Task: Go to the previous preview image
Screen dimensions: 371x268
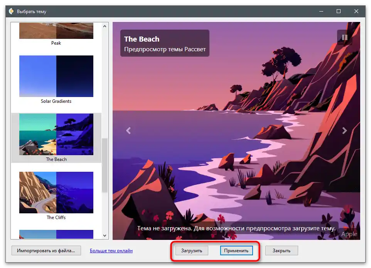Action: click(128, 131)
